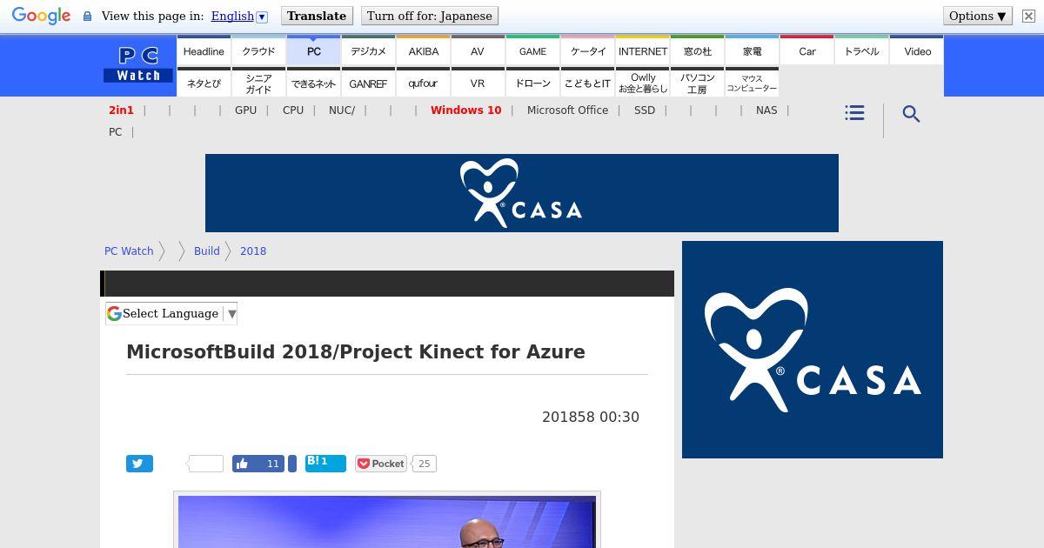Open the トラベル nav tab
This screenshot has width=1044, height=548.
pos(862,51)
